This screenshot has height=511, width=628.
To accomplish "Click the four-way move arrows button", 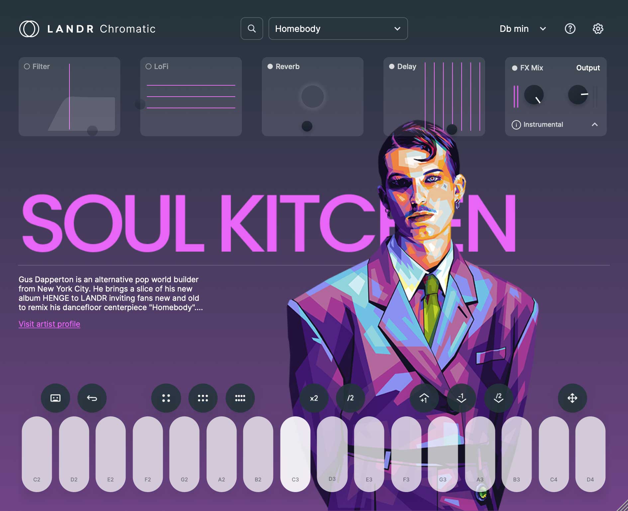I will coord(573,398).
